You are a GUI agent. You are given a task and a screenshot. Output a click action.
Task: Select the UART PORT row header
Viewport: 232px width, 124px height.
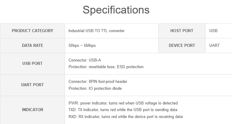pos(33,85)
